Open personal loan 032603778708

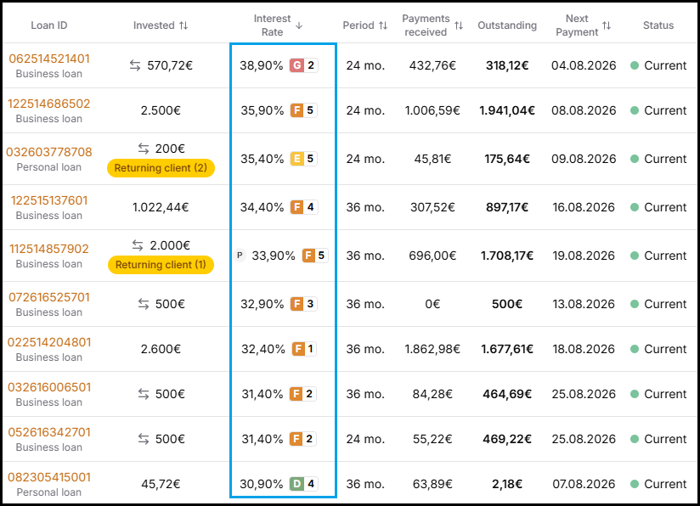coord(49,152)
